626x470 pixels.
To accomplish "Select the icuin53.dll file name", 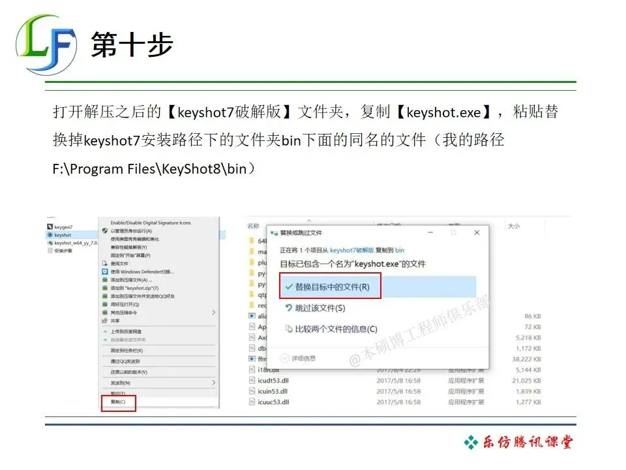I will [273, 391].
